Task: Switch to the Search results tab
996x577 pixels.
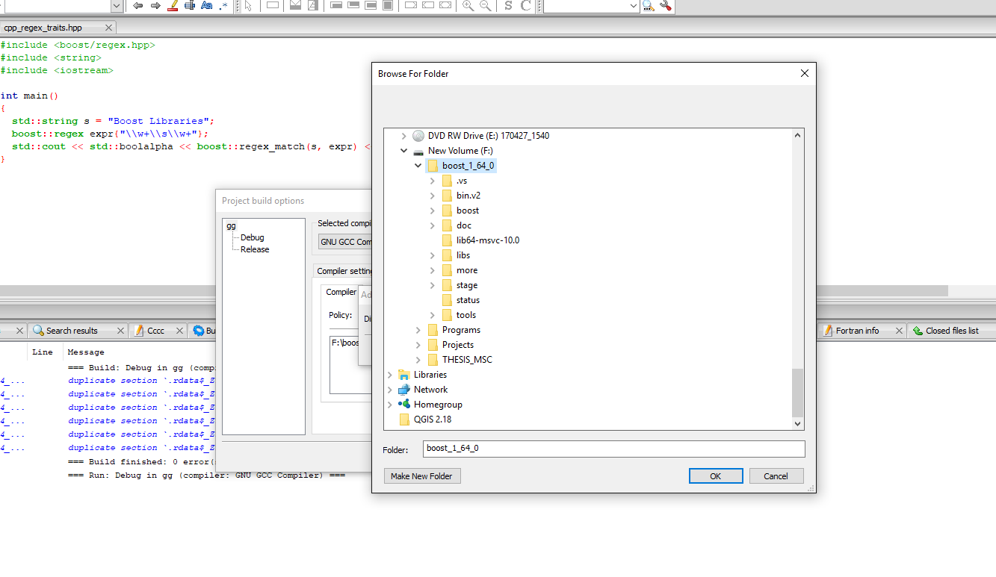Action: [71, 331]
